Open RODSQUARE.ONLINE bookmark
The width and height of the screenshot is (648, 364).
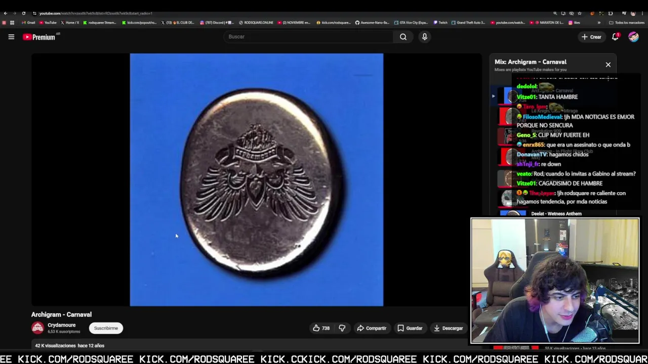pyautogui.click(x=256, y=23)
